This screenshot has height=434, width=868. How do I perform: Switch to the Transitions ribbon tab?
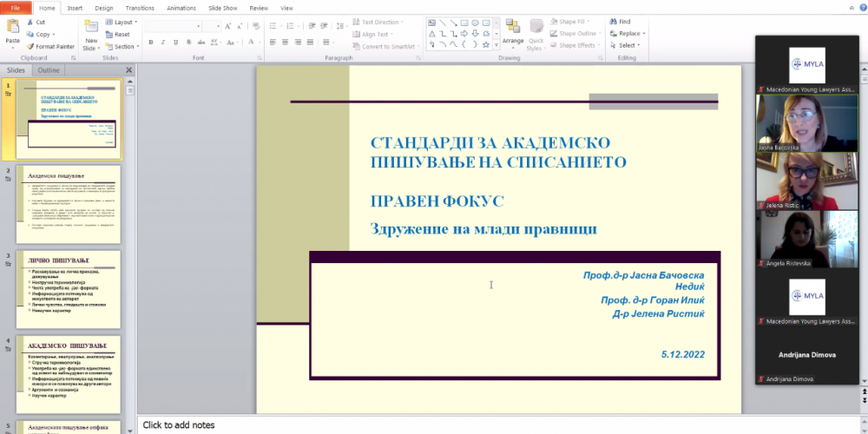click(x=140, y=7)
